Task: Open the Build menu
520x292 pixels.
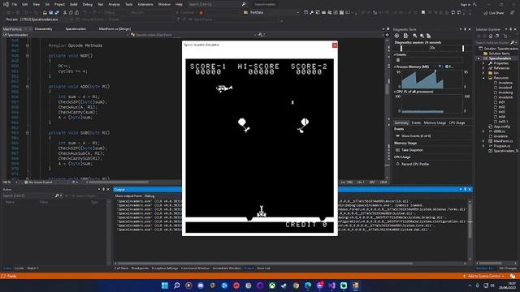Action: pyautogui.click(x=74, y=5)
